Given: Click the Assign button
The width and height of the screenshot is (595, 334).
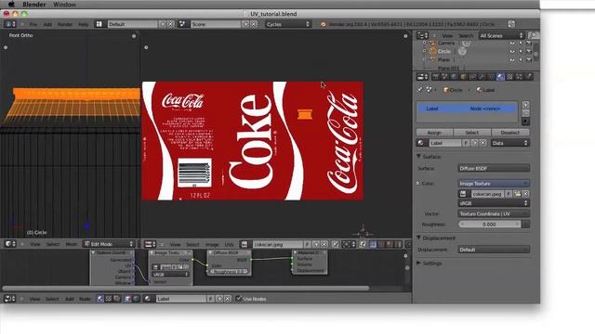Looking at the screenshot, I should click(x=434, y=133).
